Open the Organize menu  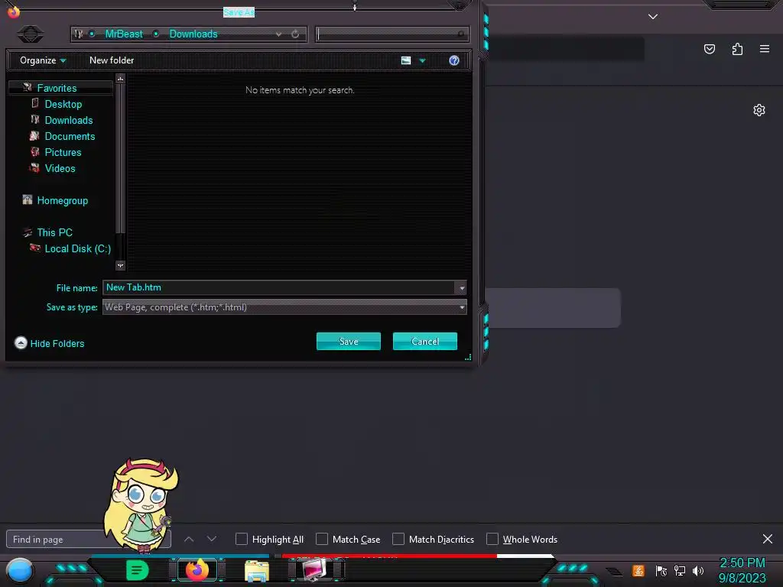[43, 60]
